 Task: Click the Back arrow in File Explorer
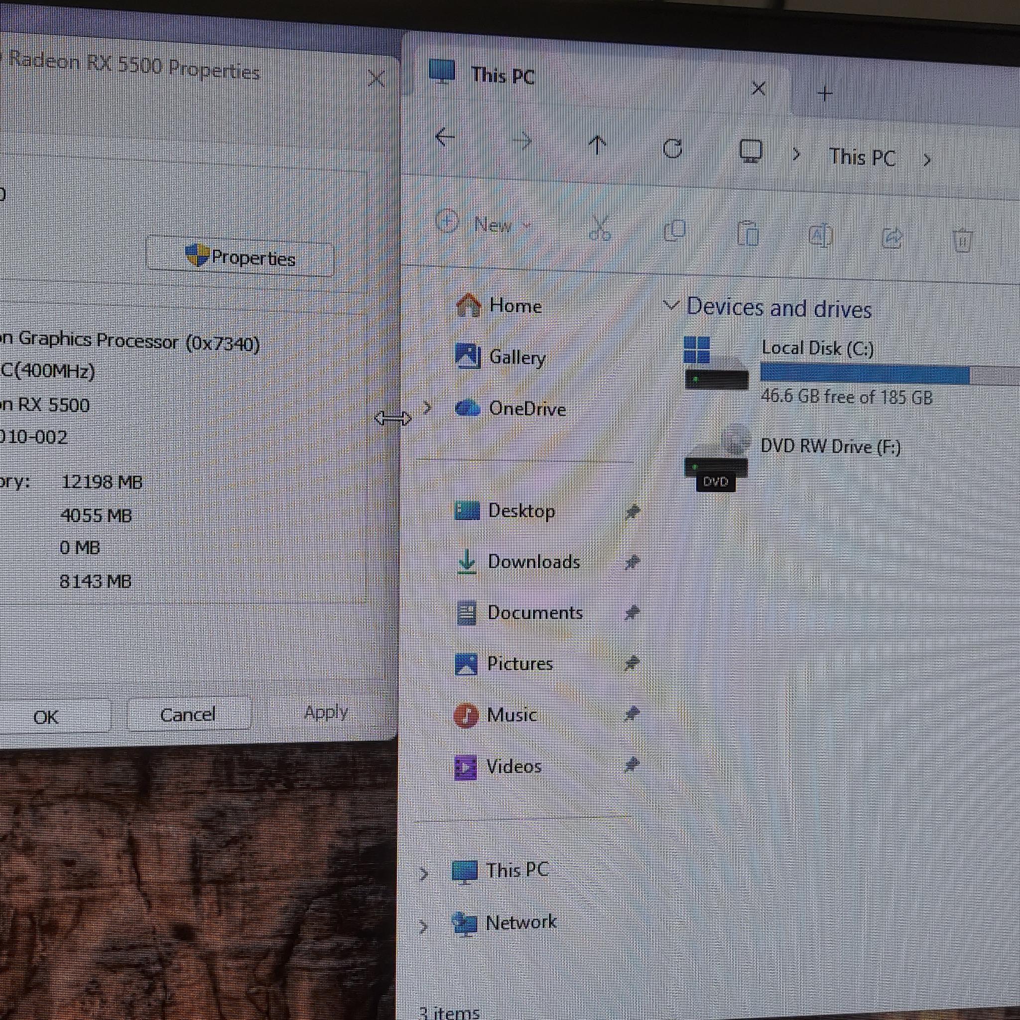(445, 137)
